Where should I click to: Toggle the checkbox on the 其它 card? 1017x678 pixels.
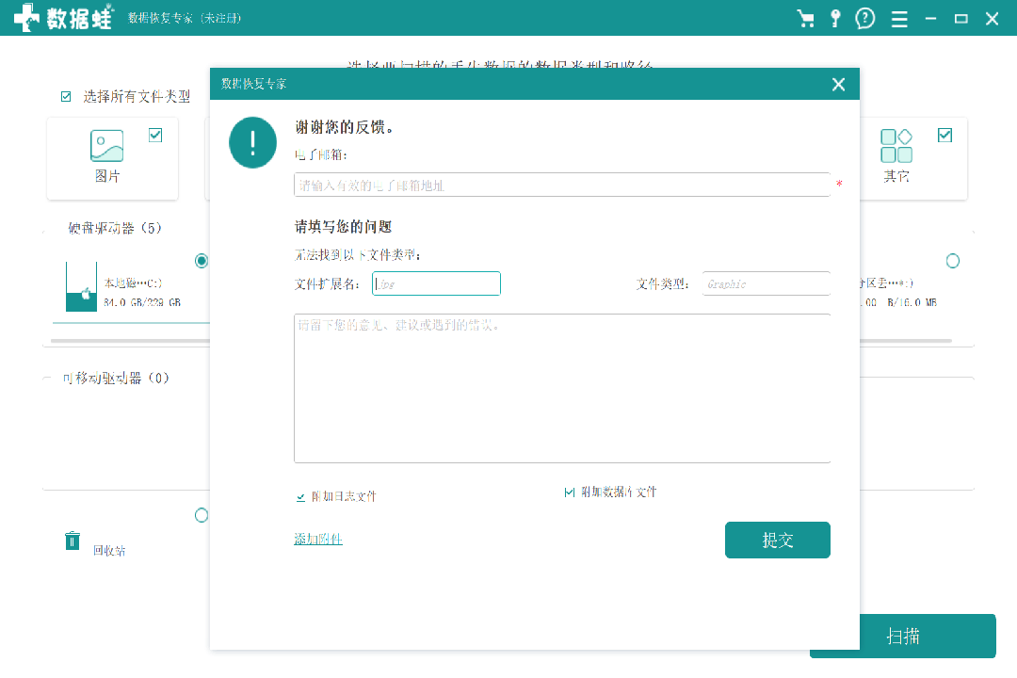(944, 136)
